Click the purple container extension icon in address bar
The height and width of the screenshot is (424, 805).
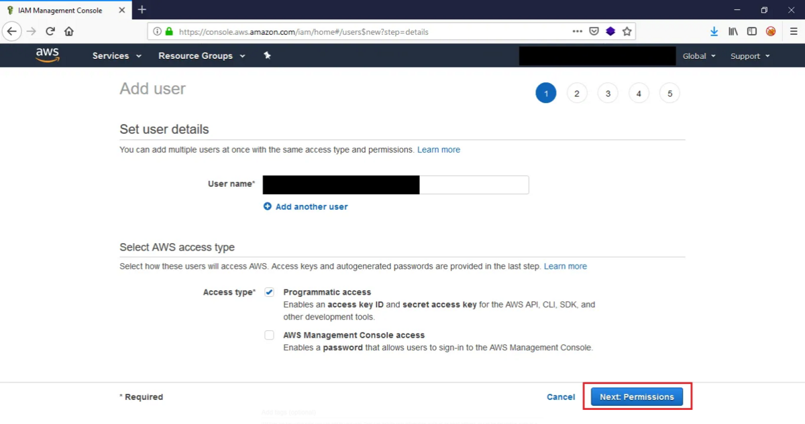pos(610,31)
